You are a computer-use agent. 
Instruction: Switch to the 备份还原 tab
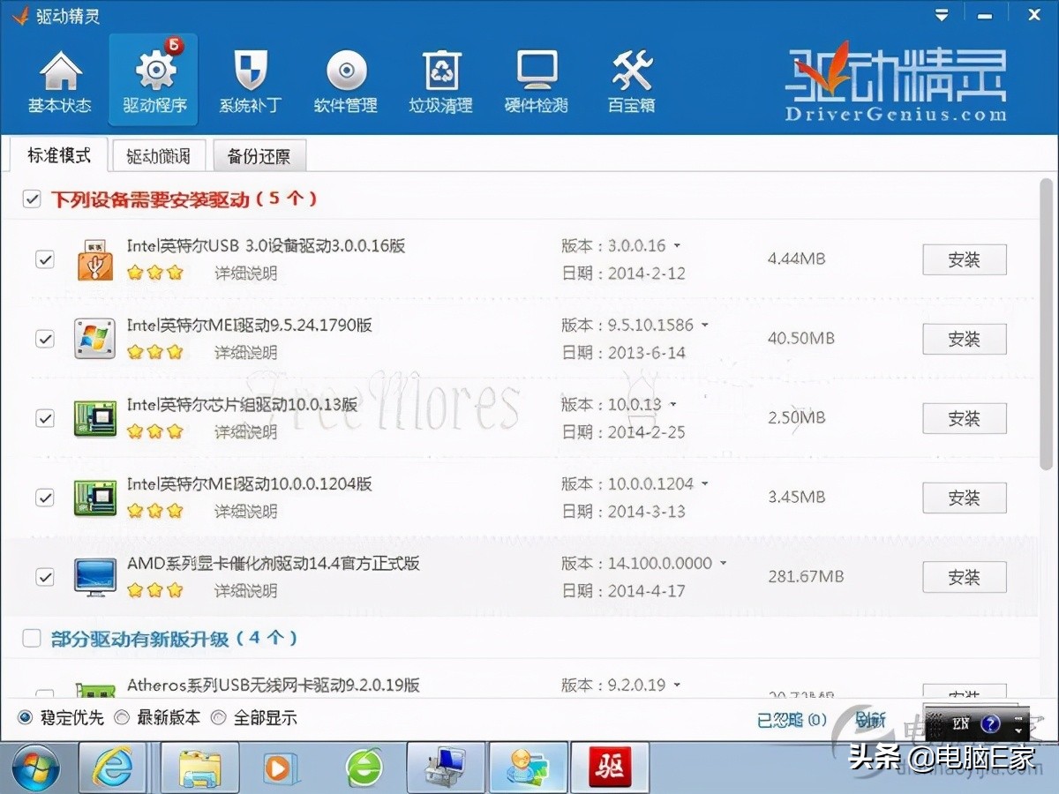[x=259, y=155]
